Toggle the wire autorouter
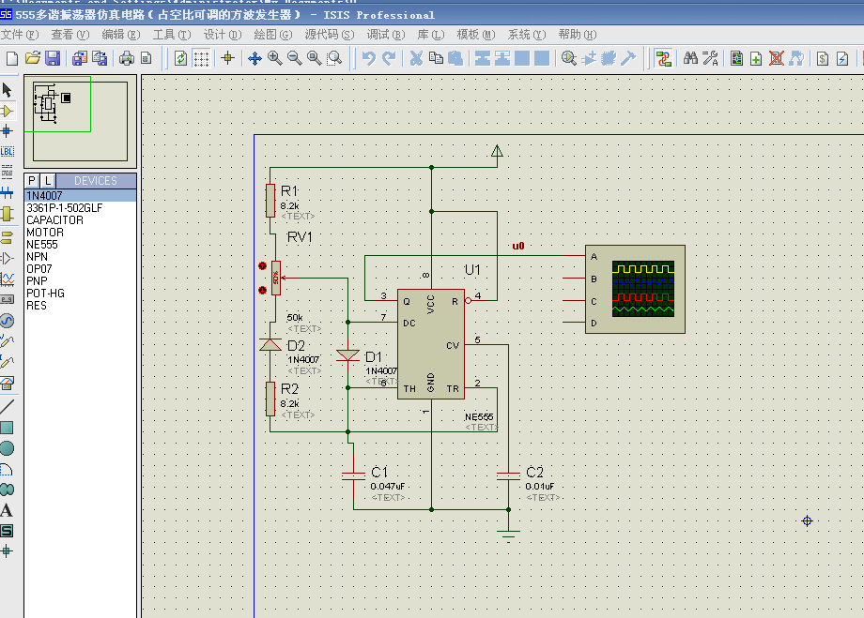Viewport: 864px width, 618px height. click(663, 58)
